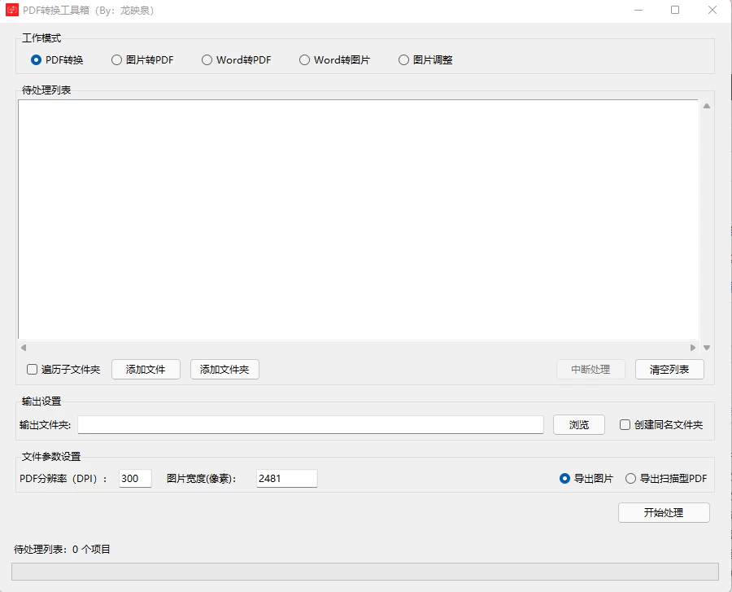Click the 中断处理 button
This screenshot has width=732, height=592.
point(590,369)
